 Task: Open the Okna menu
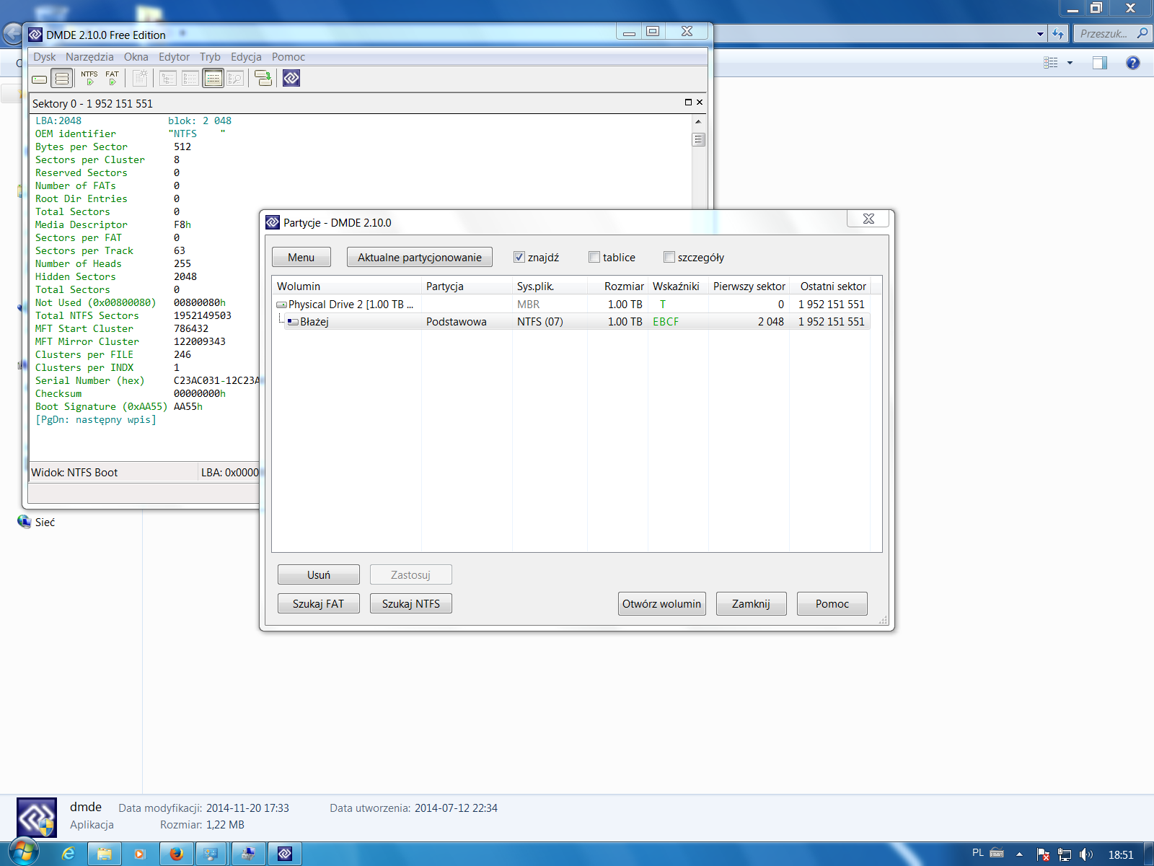(x=136, y=57)
